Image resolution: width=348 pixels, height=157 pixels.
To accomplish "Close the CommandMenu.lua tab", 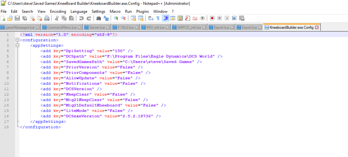I will (80, 27).
